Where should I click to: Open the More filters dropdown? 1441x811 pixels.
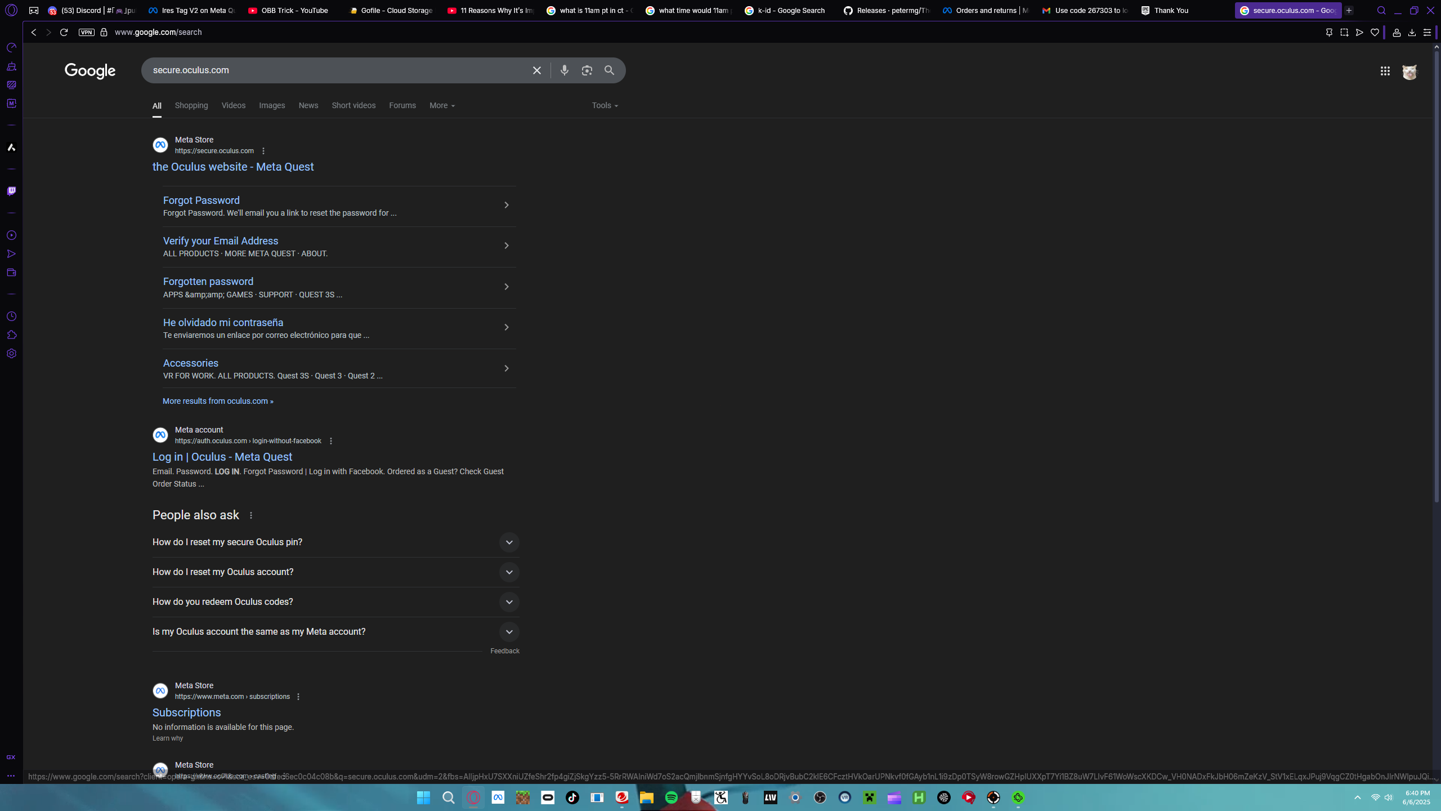(442, 105)
